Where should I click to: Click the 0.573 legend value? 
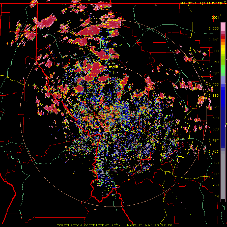[214, 118]
